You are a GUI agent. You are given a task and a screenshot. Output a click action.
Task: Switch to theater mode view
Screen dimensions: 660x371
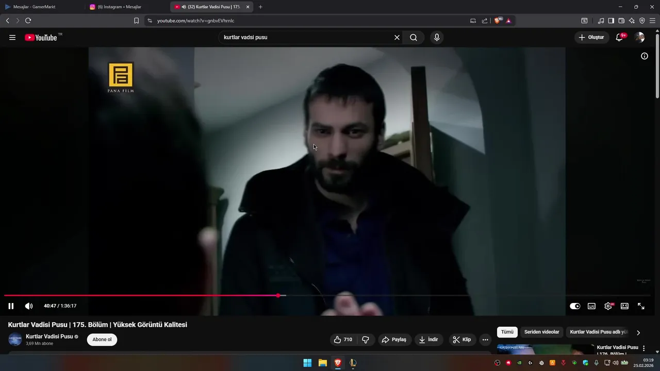(x=624, y=306)
